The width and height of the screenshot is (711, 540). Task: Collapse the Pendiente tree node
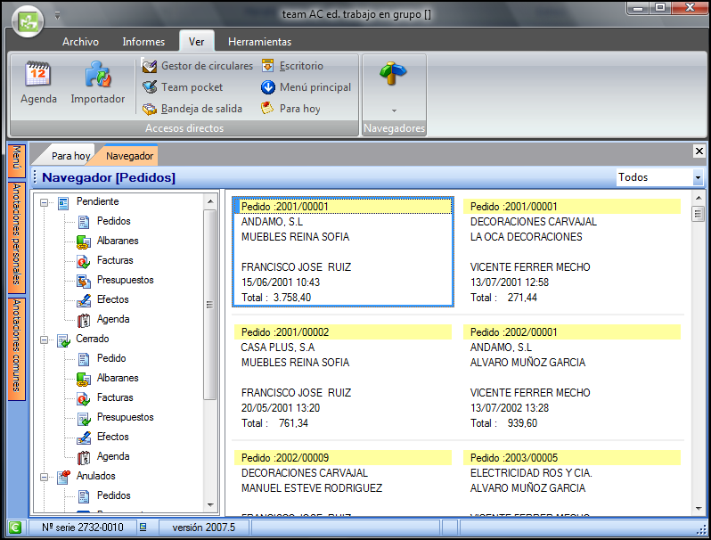point(44,202)
